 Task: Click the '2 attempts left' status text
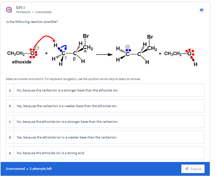[41, 169]
